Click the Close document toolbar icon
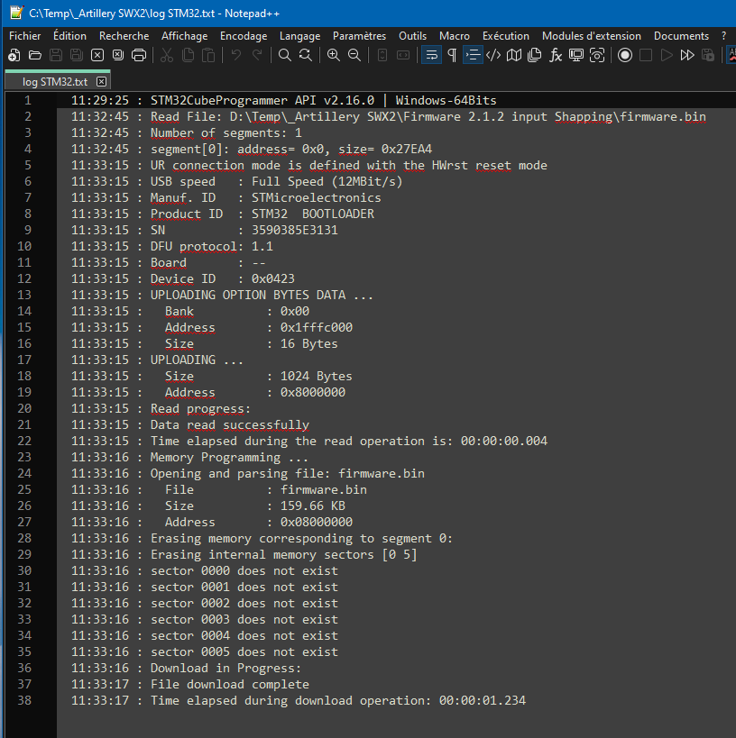 (97, 55)
